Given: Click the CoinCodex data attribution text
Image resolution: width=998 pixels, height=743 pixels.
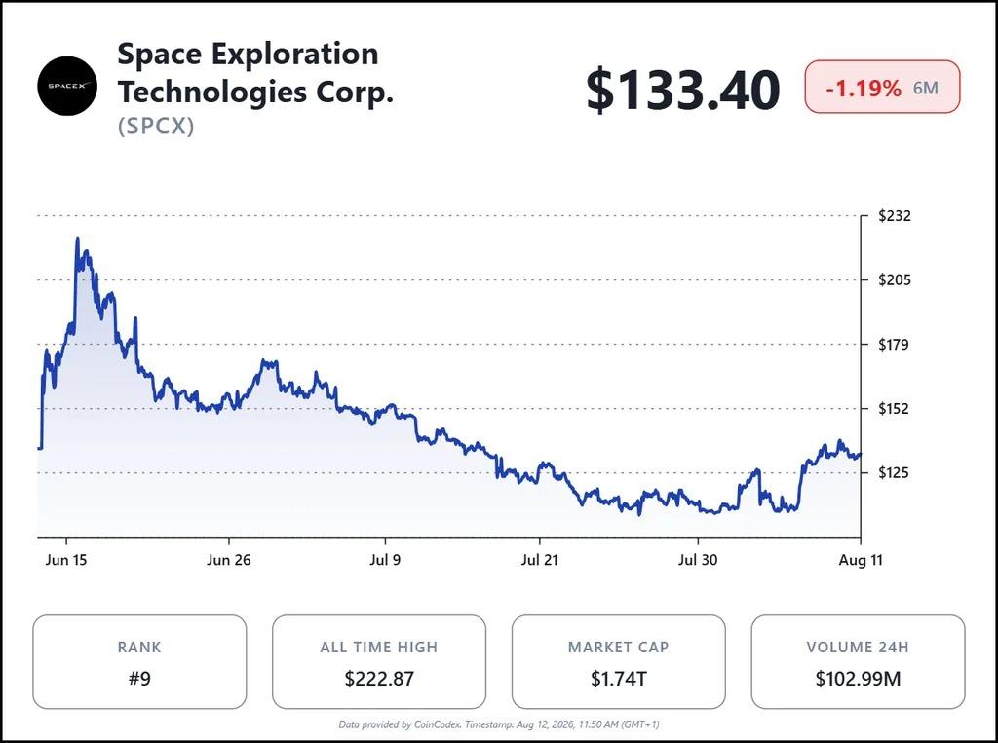Looking at the screenshot, I should tap(499, 724).
